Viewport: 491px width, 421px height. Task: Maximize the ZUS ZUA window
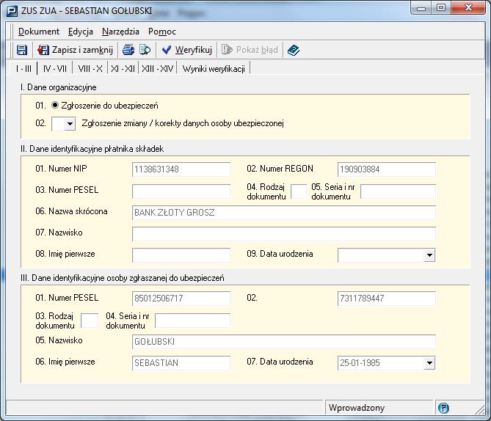pos(441,8)
